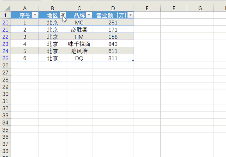Viewport: 226px width, 157px height.
Task: Select column C header
Action: (x=79, y=8)
